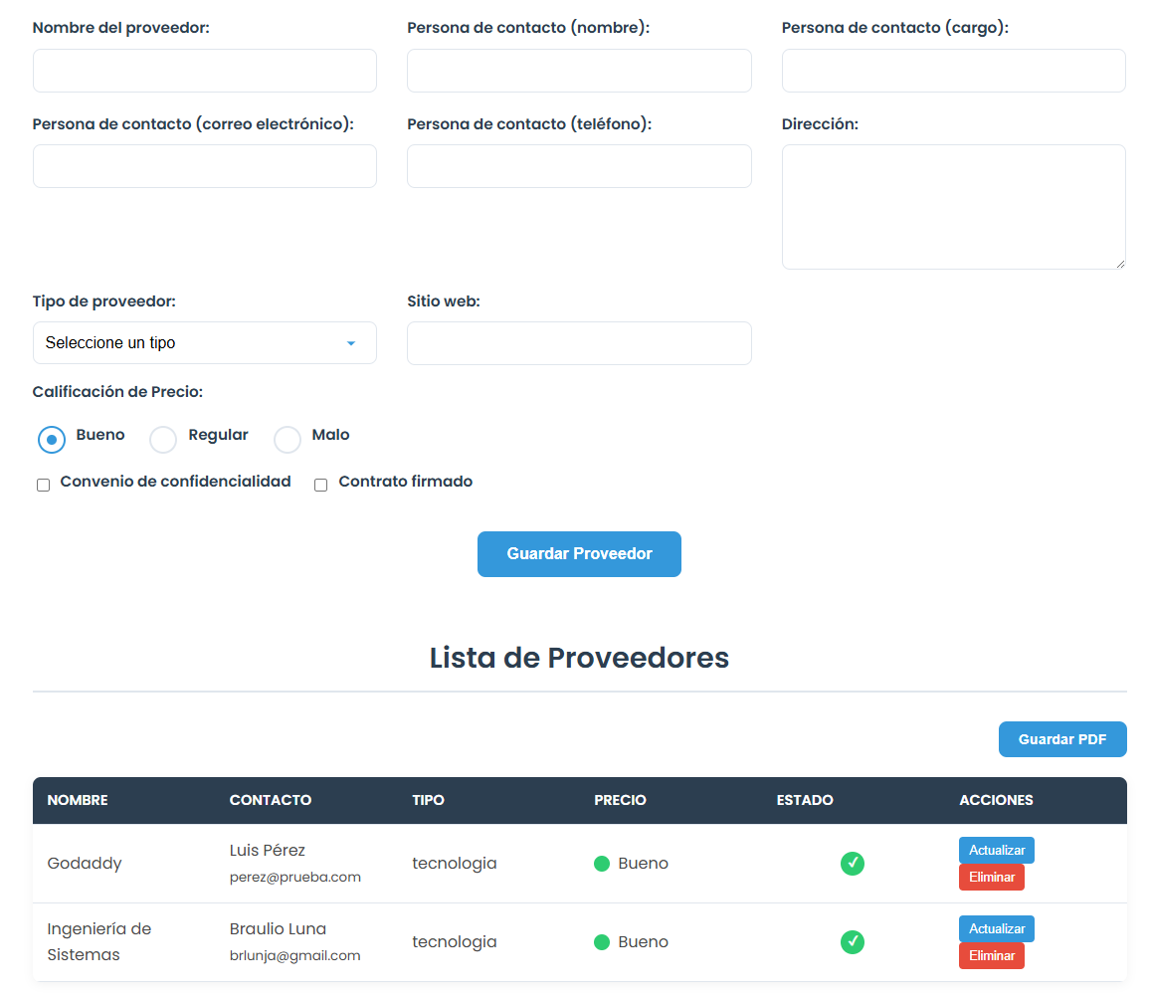Click the Godaddy name cell
This screenshot has height=998, width=1151.
click(85, 864)
